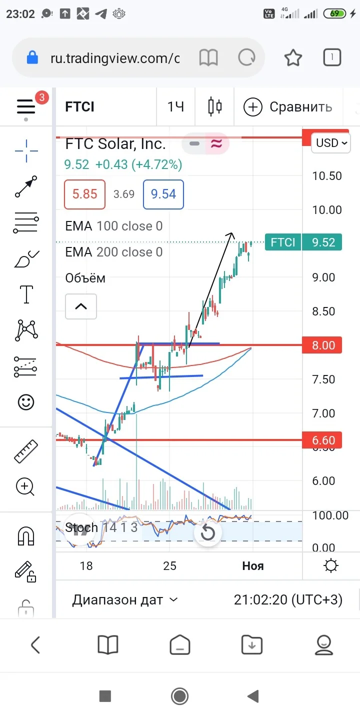Select the EMA 200 close indicator
Viewport: 360px width, 720px height.
(x=114, y=252)
